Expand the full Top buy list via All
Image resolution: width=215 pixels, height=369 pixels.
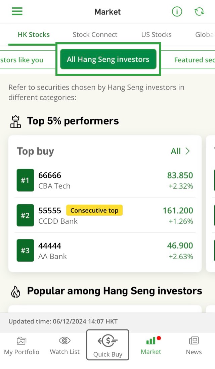point(180,151)
